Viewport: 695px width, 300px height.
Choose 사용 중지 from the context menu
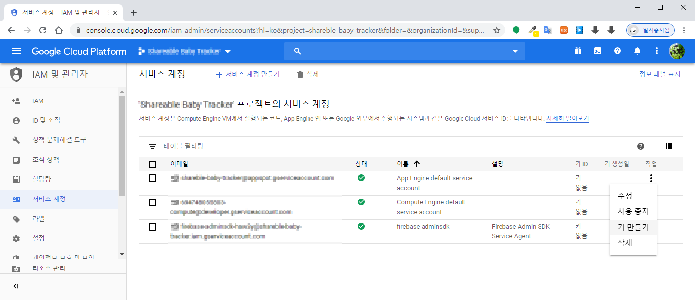633,211
